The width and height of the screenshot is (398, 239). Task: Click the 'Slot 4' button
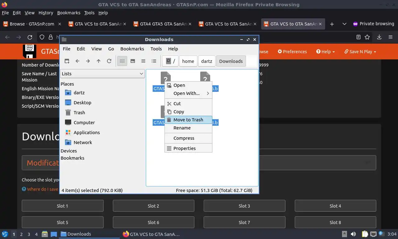tap(335, 206)
